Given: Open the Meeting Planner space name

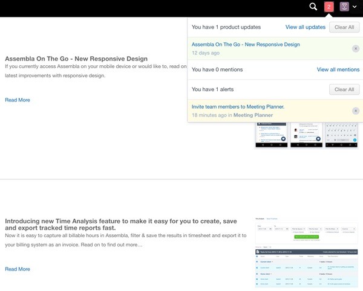Looking at the screenshot, I should [253, 115].
